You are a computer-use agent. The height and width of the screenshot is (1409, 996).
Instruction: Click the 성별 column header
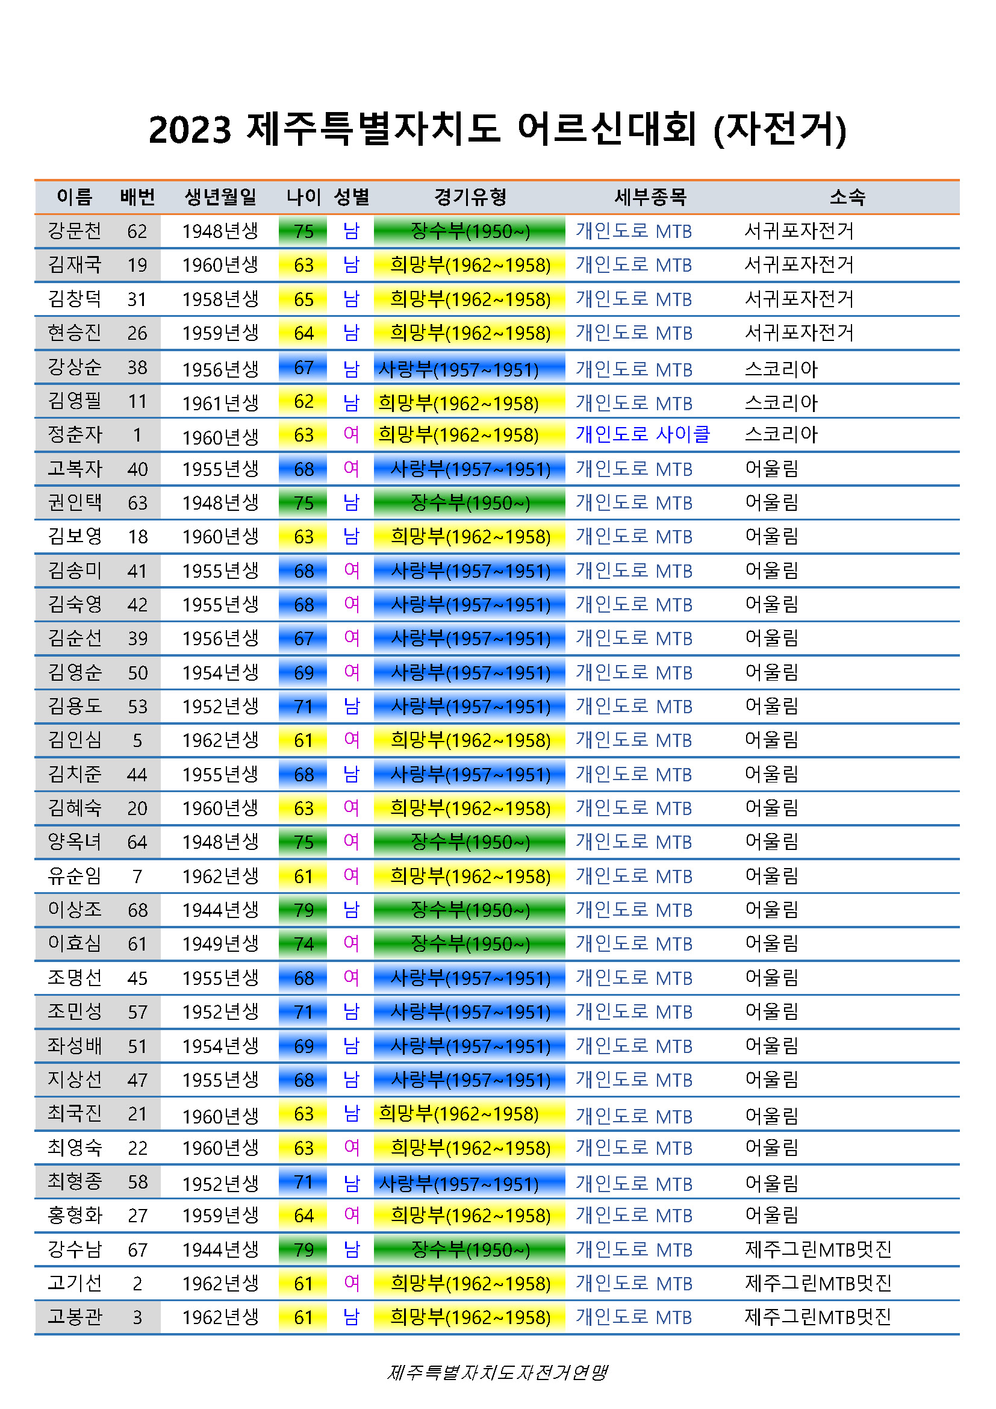click(x=352, y=197)
